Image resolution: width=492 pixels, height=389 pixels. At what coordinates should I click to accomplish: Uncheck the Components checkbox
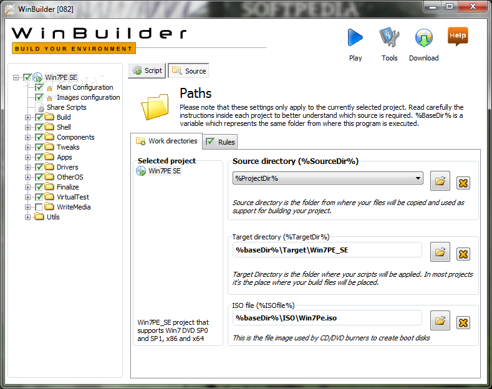tap(39, 137)
